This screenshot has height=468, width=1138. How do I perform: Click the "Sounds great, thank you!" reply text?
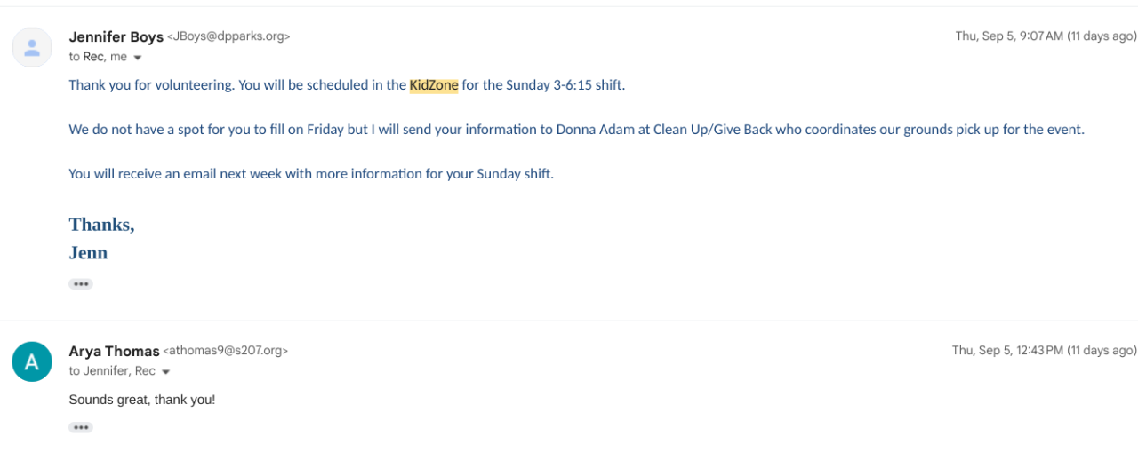coord(142,400)
